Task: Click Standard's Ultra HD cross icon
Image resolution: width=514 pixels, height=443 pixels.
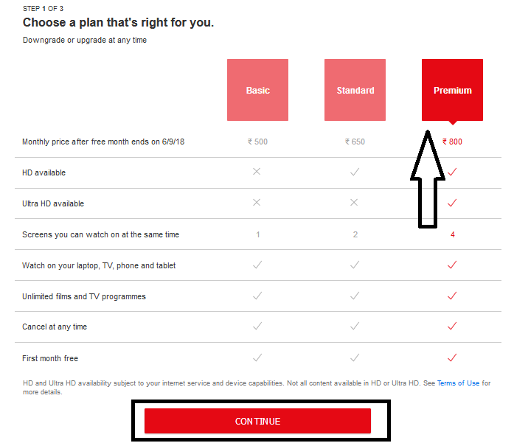Action: click(x=354, y=203)
